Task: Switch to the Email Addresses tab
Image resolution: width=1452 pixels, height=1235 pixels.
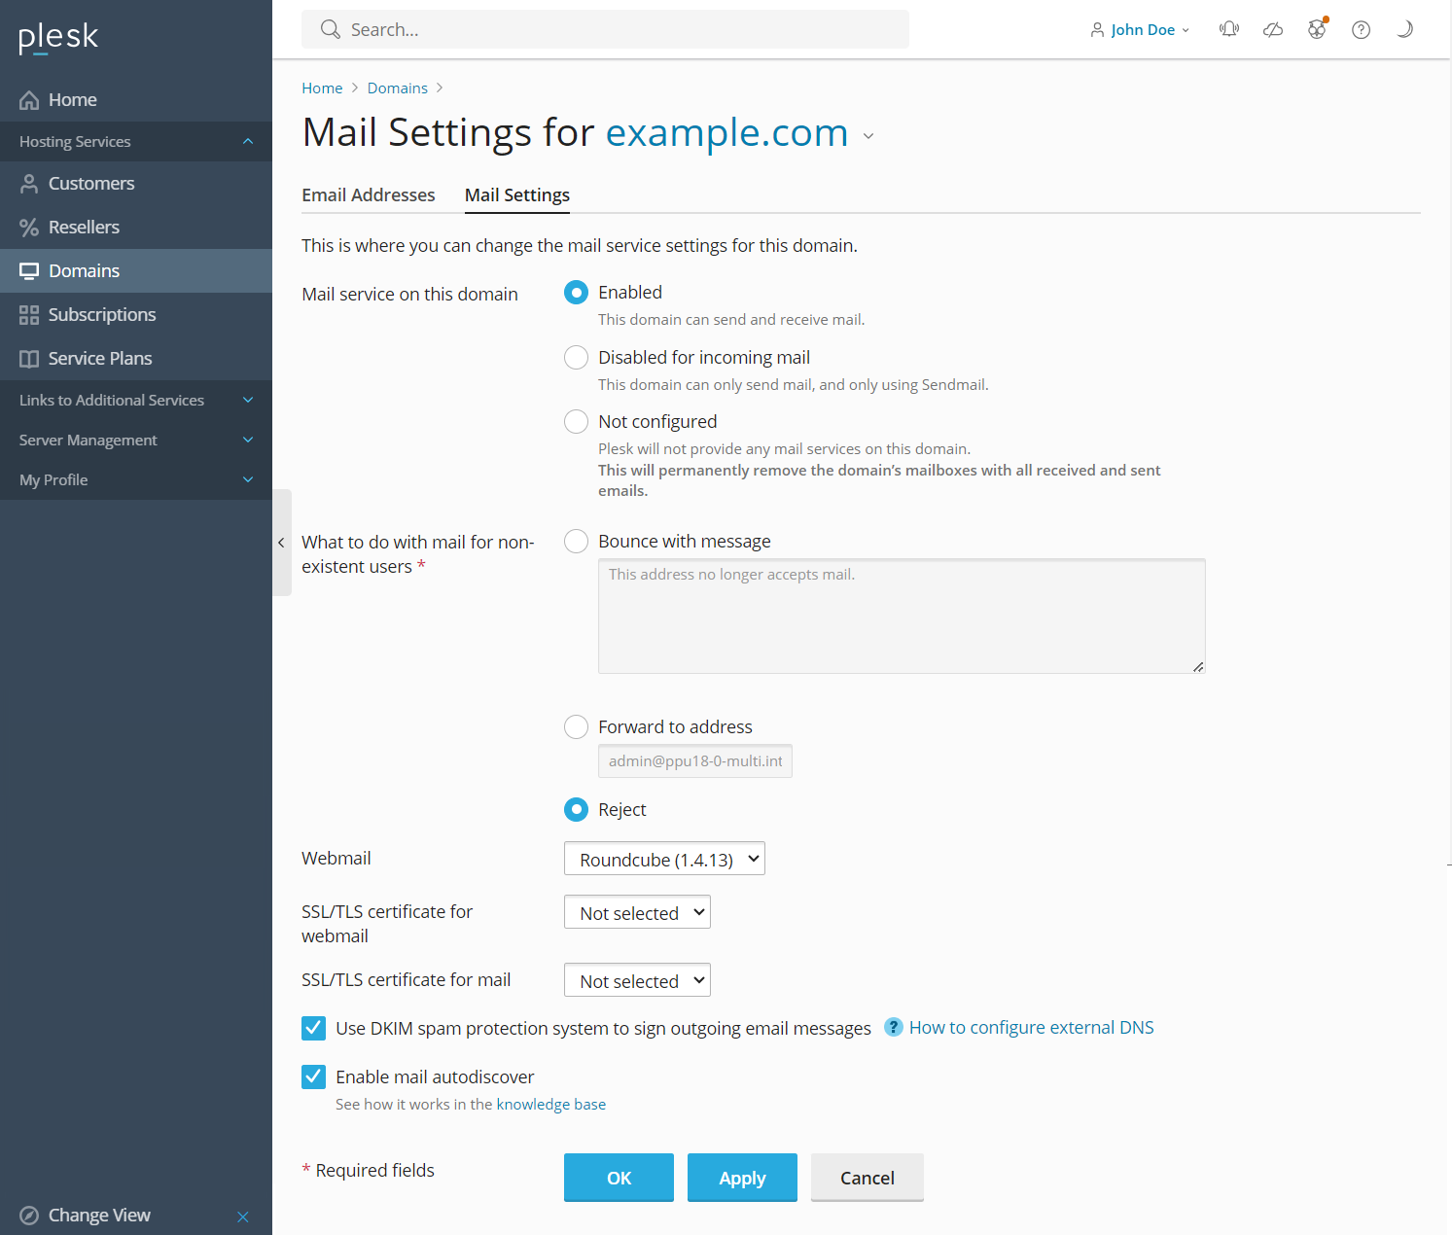Action: pos(369,194)
